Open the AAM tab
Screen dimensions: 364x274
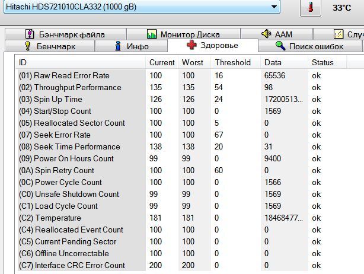click(277, 34)
